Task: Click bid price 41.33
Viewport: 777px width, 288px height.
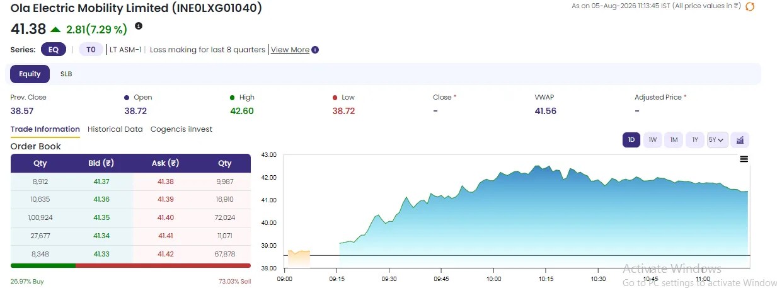Action: [101, 254]
